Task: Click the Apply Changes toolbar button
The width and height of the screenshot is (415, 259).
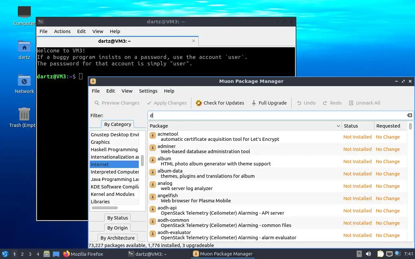Action: pyautogui.click(x=167, y=103)
